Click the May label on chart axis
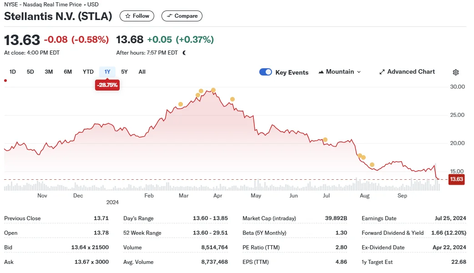The width and height of the screenshot is (474, 273). 256,196
